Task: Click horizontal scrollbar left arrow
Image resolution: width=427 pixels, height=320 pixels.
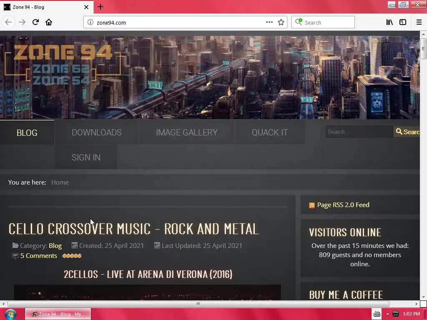Action: coord(3,304)
